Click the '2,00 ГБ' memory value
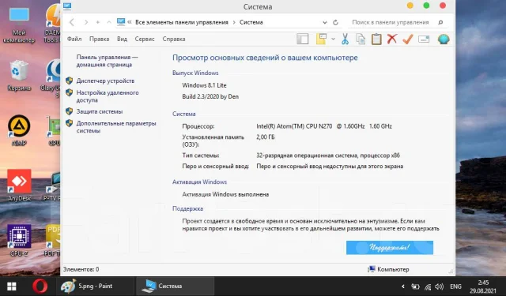 [x=266, y=137]
